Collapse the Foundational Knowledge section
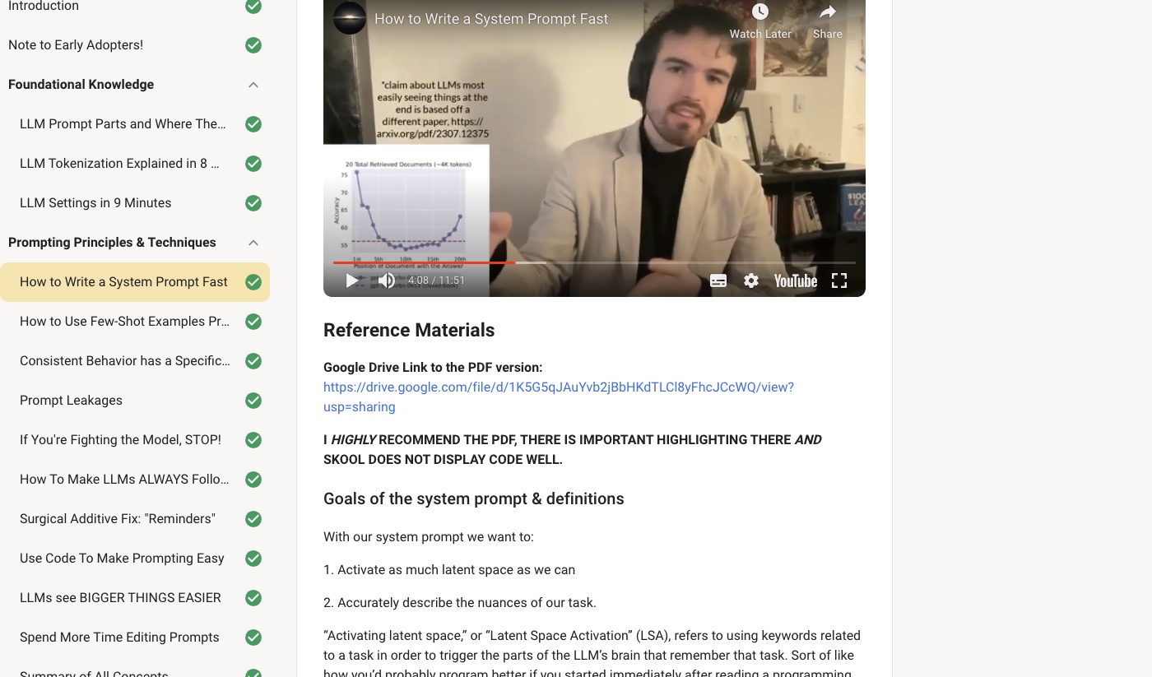The height and width of the screenshot is (677, 1152). point(253,85)
